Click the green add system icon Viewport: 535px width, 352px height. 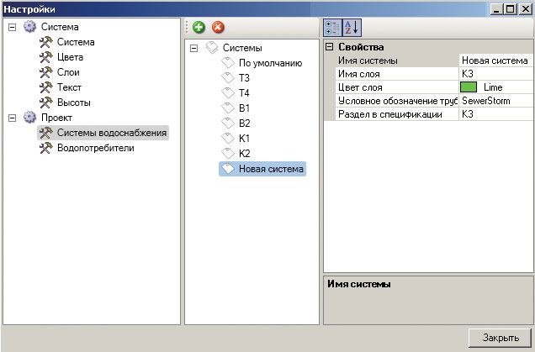click(199, 28)
